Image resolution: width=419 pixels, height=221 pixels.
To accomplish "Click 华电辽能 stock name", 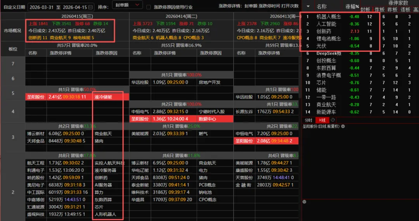I will 140,170.
